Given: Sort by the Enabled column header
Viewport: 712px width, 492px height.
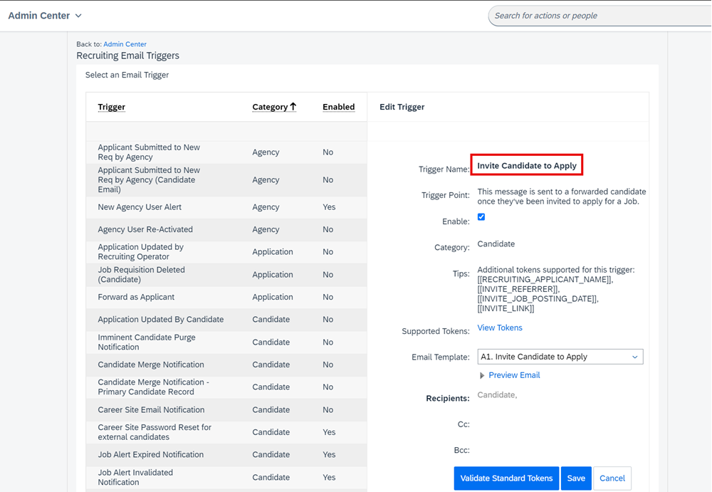Looking at the screenshot, I should point(339,107).
